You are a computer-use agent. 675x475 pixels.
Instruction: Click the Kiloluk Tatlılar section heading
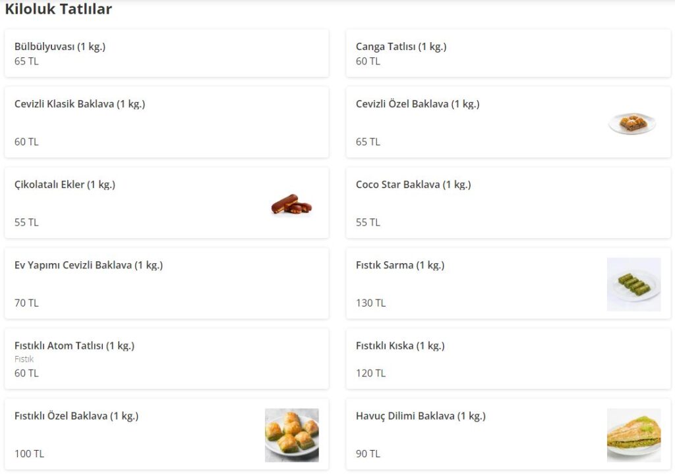pos(59,9)
